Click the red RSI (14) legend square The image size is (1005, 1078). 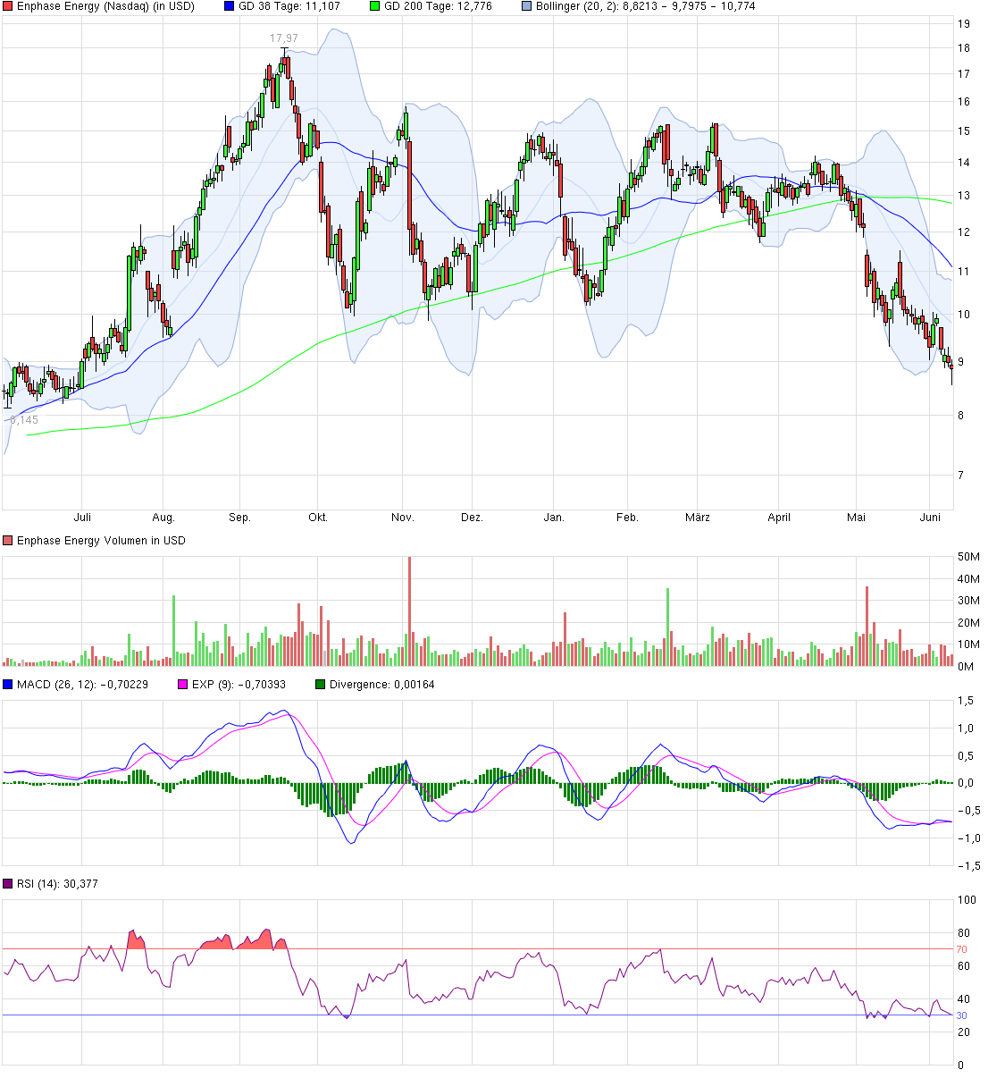pos(9,883)
